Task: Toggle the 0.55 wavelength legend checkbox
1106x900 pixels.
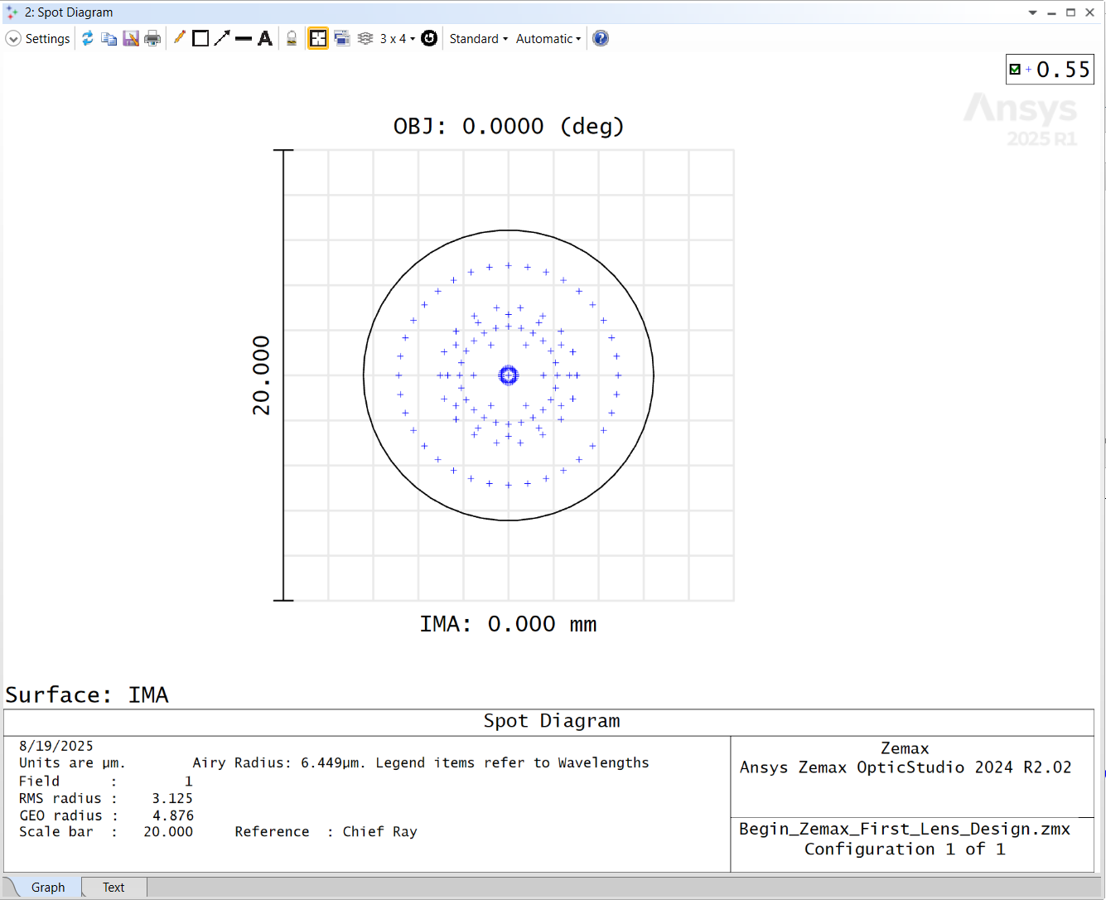Action: tap(1016, 69)
